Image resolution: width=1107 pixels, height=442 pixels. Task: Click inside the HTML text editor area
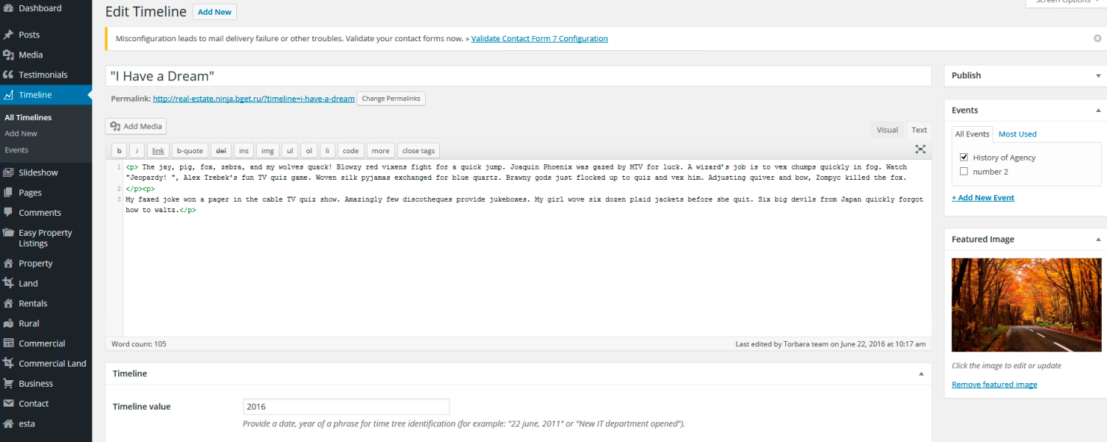point(527,249)
